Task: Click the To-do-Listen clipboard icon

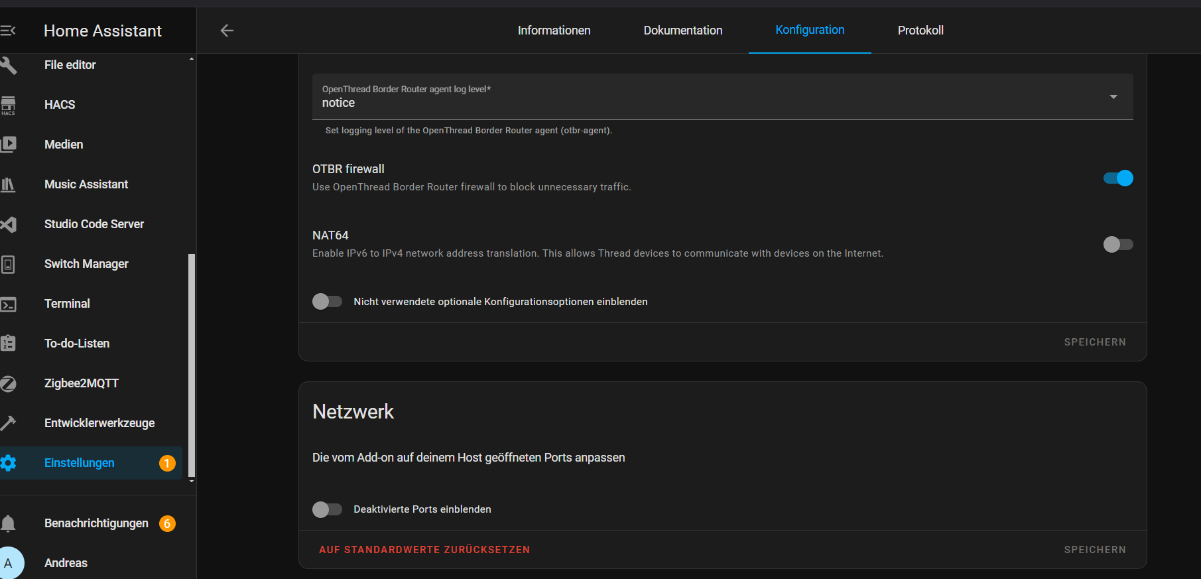Action: pyautogui.click(x=8, y=344)
